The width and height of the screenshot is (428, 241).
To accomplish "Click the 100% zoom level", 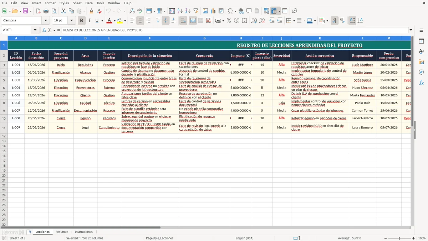I will point(422,238).
